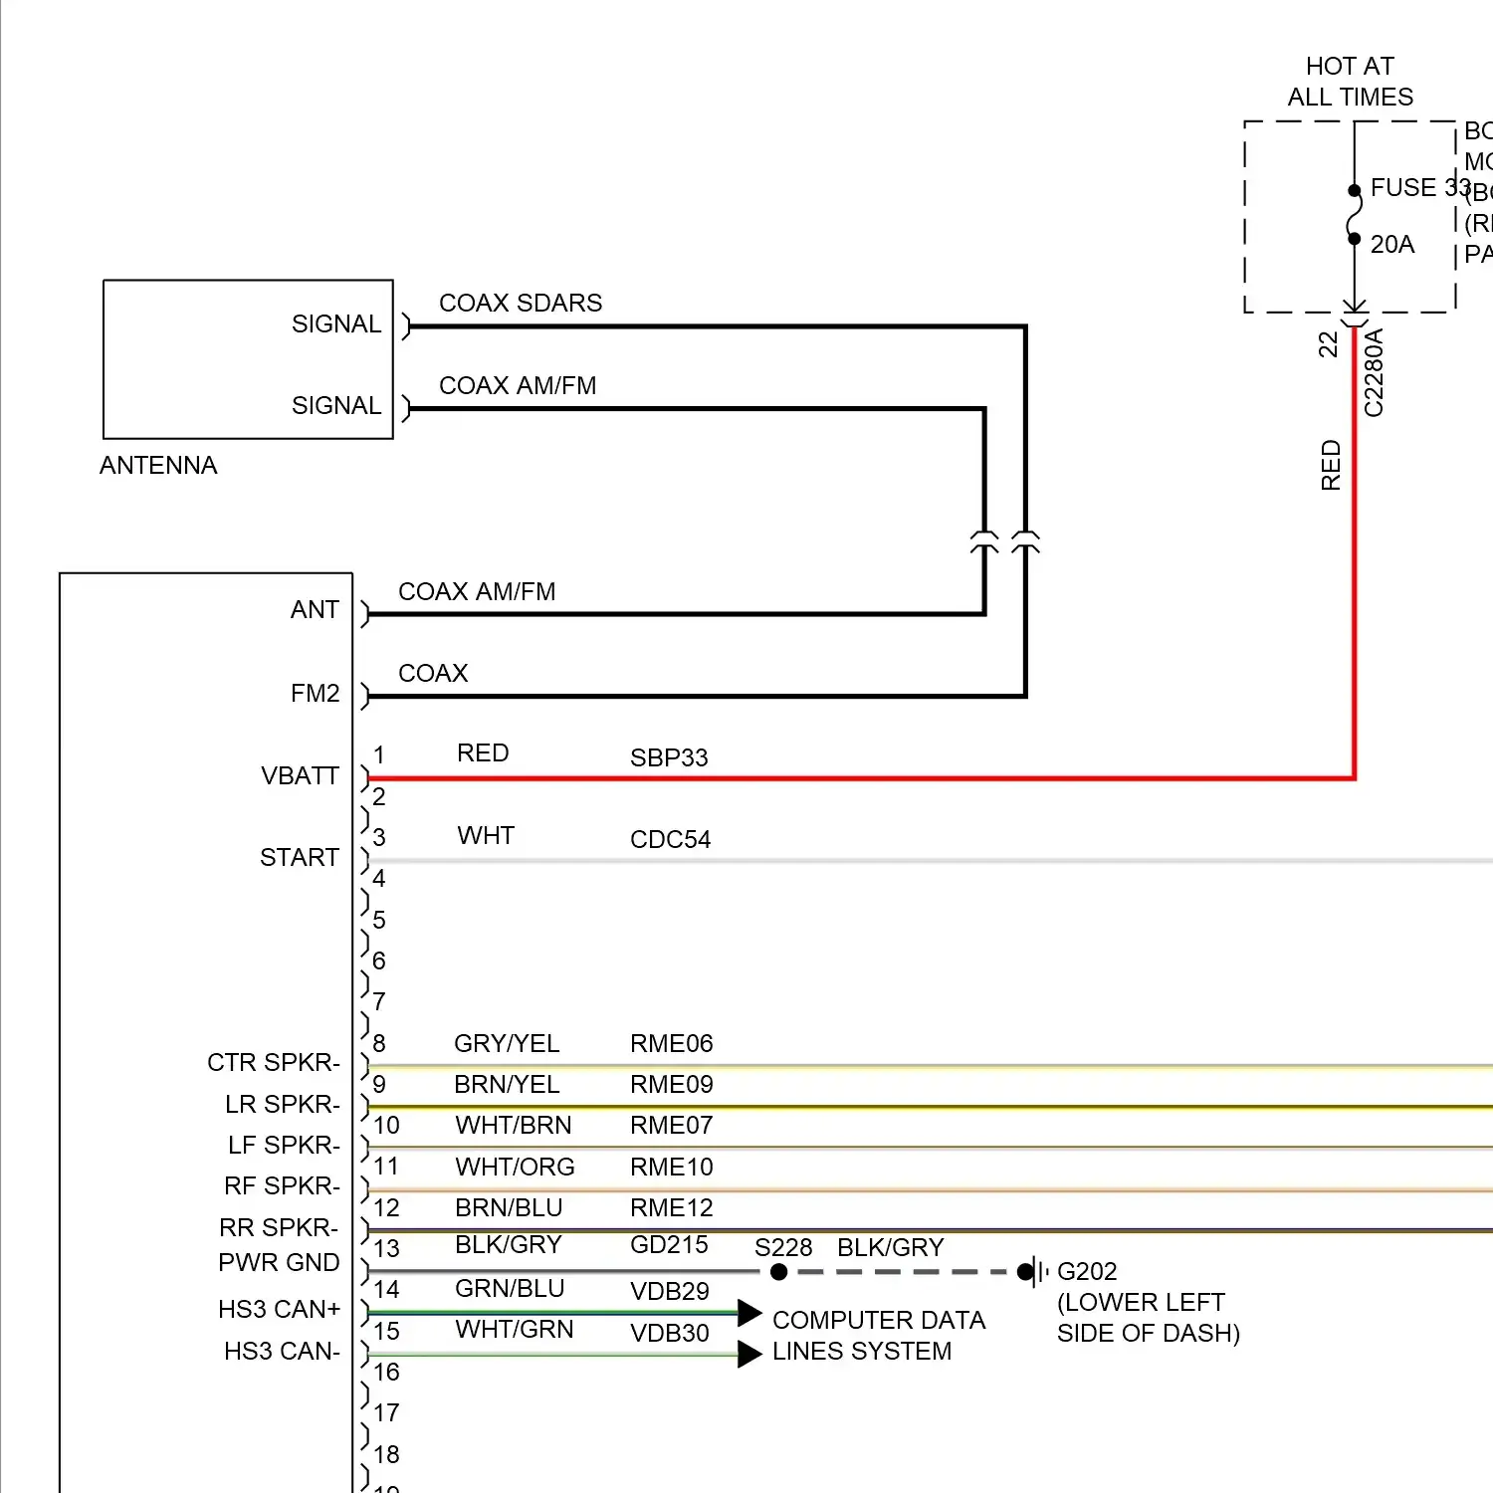Select the COAX SDARS cable label
1493x1493 pixels.
[521, 303]
